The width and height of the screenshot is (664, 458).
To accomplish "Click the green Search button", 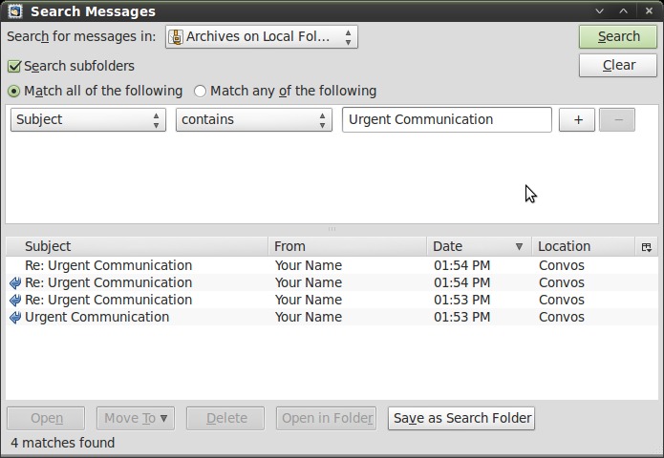I will pos(618,37).
